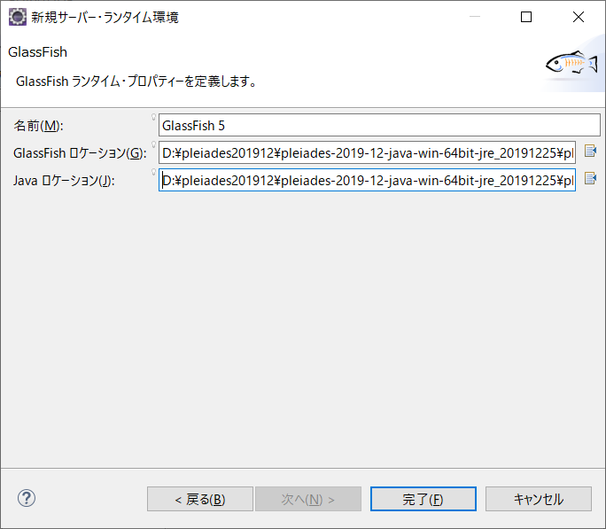Click the content-assist bulb beside GlassFish ロケーション field

(x=153, y=144)
